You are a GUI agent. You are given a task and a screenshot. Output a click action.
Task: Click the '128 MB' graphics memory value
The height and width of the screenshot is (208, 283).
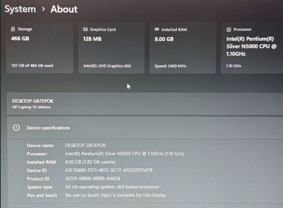pyautogui.click(x=92, y=39)
